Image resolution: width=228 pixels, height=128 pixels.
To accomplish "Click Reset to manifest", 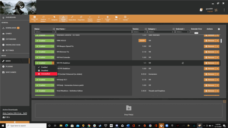I will coord(90,19).
